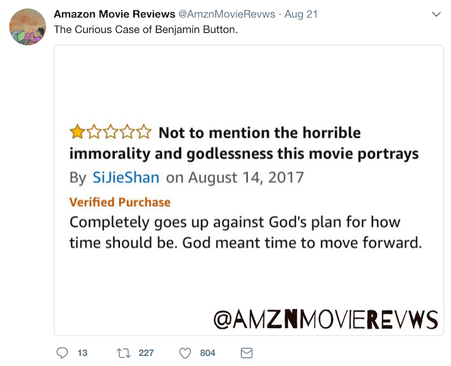The height and width of the screenshot is (366, 451).
Task: Click the 227 retweets count
Action: point(146,352)
